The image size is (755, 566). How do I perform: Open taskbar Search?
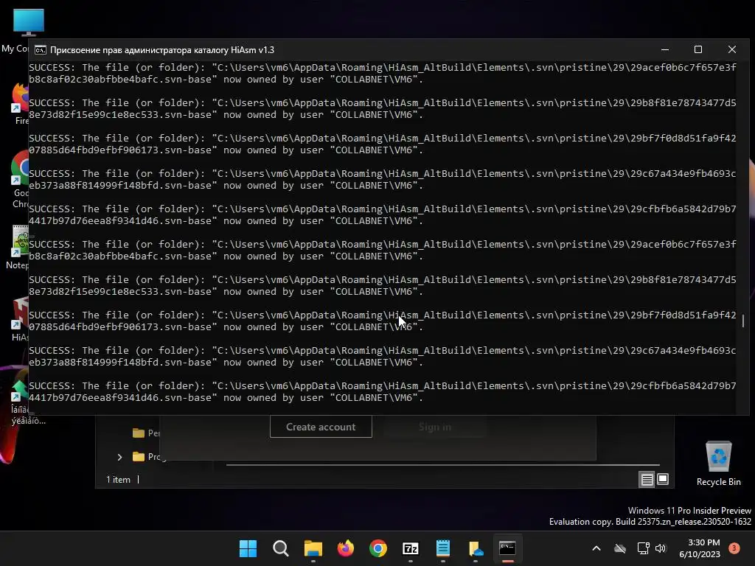click(281, 548)
